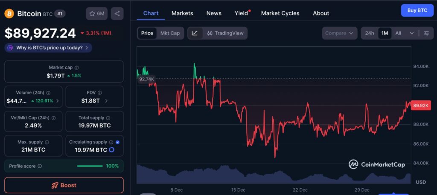Open the Markets tab
437x195 pixels.
pyautogui.click(x=182, y=13)
